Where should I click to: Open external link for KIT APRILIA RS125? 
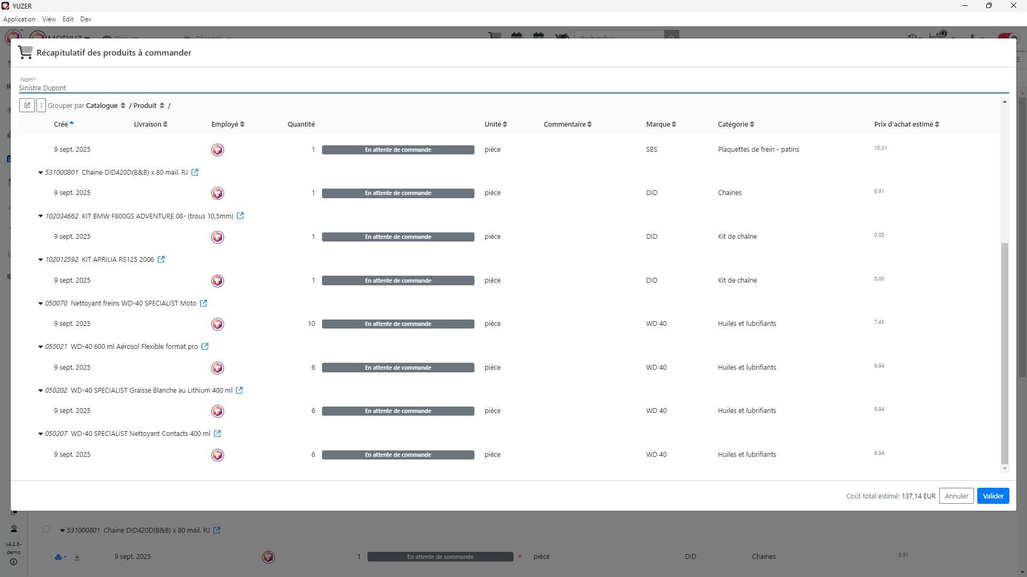pos(161,260)
